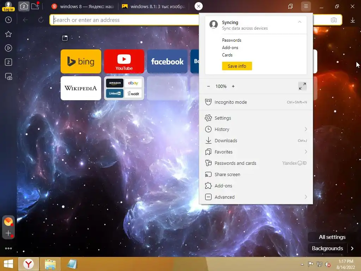
Task: Open a new tab with the plus tab icon
Action: [35, 6]
